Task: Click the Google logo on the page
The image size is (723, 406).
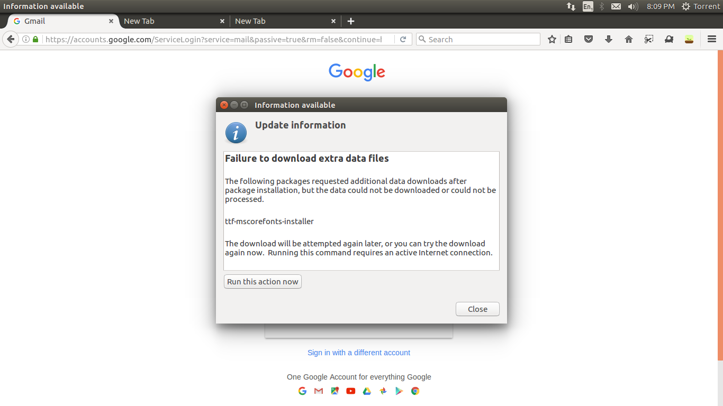Action: [x=357, y=72]
